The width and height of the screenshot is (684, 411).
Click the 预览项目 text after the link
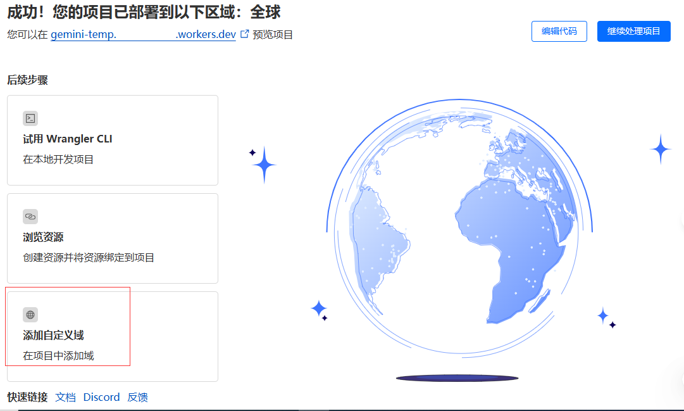[273, 34]
